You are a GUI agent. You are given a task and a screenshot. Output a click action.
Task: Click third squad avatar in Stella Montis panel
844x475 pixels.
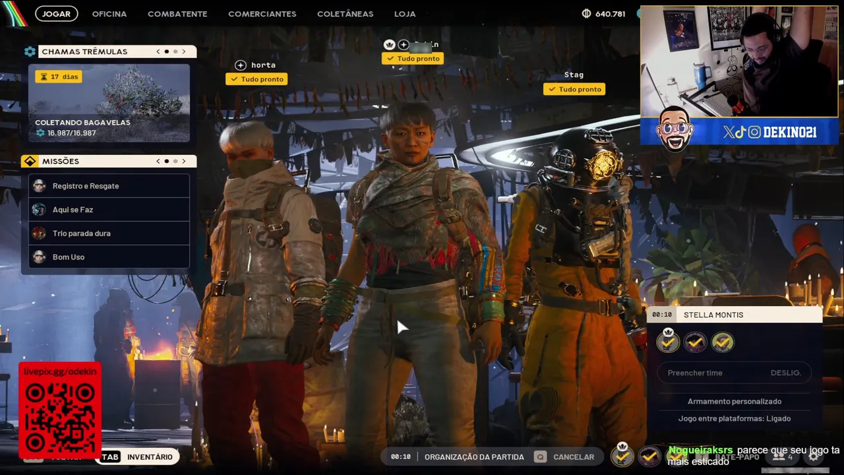pyautogui.click(x=723, y=342)
